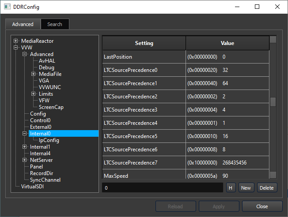Screen dimensions: 288x217
Task: Select the VVWUNC tree item
Action: point(50,87)
